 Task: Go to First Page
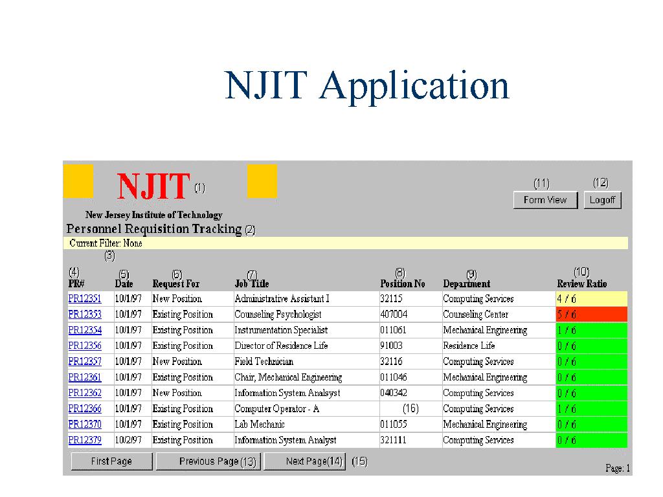[x=111, y=461]
